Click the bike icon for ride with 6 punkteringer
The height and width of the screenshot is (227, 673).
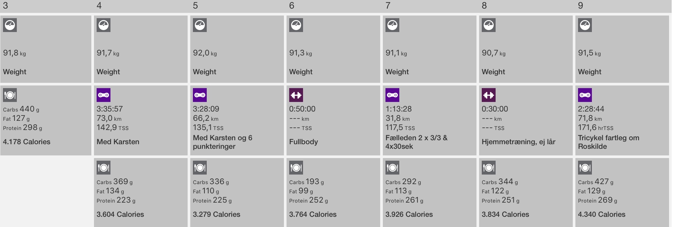[x=200, y=95]
